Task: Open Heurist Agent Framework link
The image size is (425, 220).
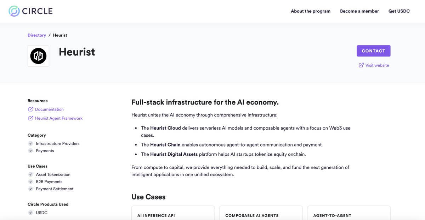Action: 59,118
